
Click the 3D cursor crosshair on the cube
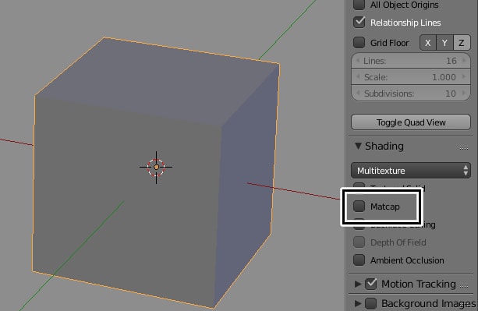point(156,167)
